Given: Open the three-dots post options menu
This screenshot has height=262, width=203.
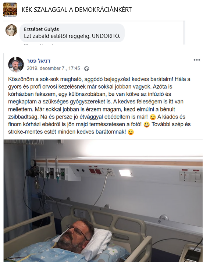Looking at the screenshot, I should tap(197, 60).
